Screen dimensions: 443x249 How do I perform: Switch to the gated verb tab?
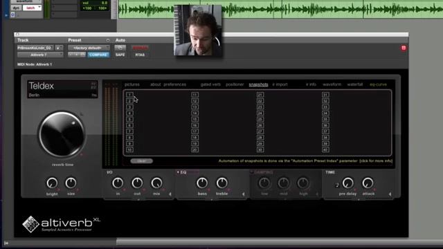click(210, 84)
